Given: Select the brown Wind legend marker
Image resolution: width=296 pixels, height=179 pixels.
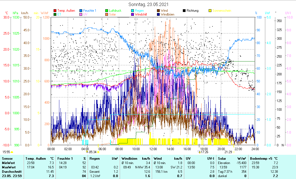Looking at the screenshot, I should pyautogui.click(x=159, y=11).
